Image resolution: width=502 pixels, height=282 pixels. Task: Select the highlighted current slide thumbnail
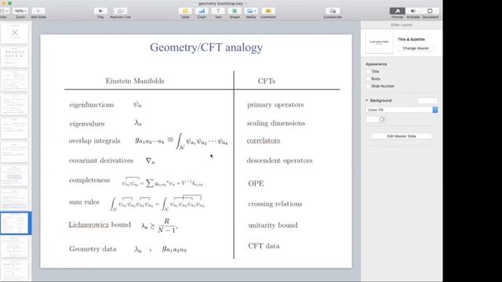coord(15,222)
